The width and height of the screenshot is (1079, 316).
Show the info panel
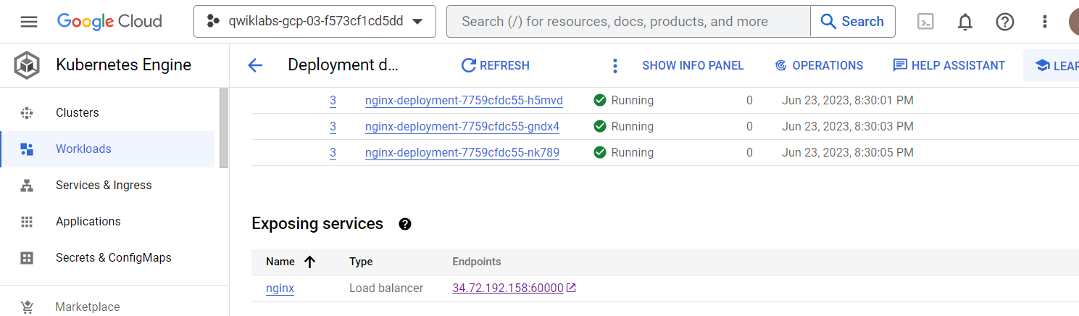693,65
